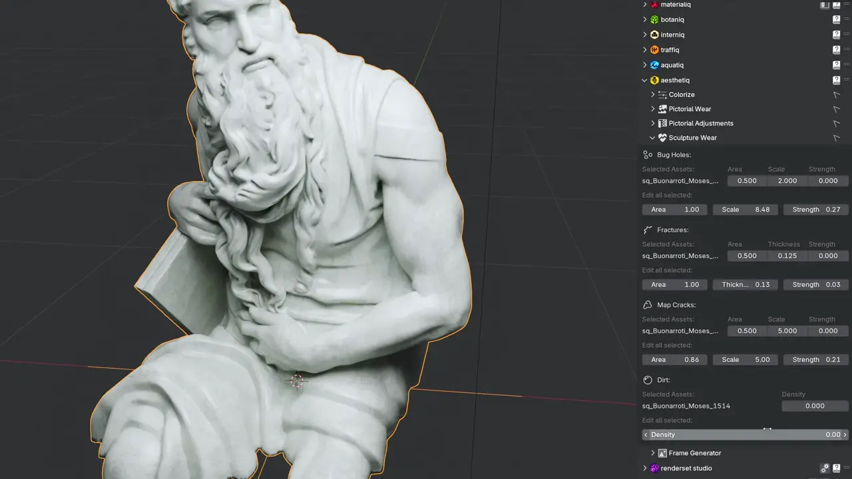This screenshot has width=852, height=479.
Task: Click the botaniq green tree icon
Action: [654, 20]
